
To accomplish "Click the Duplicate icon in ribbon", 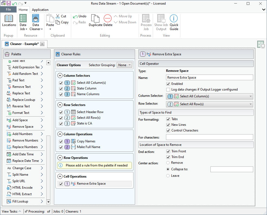I will point(95,19).
